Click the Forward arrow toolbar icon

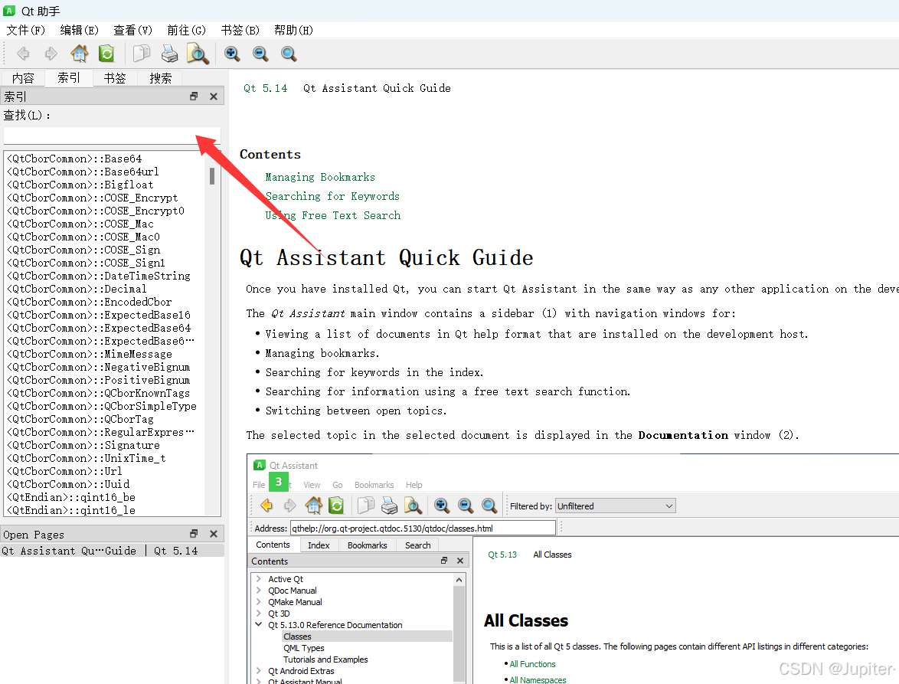click(51, 54)
